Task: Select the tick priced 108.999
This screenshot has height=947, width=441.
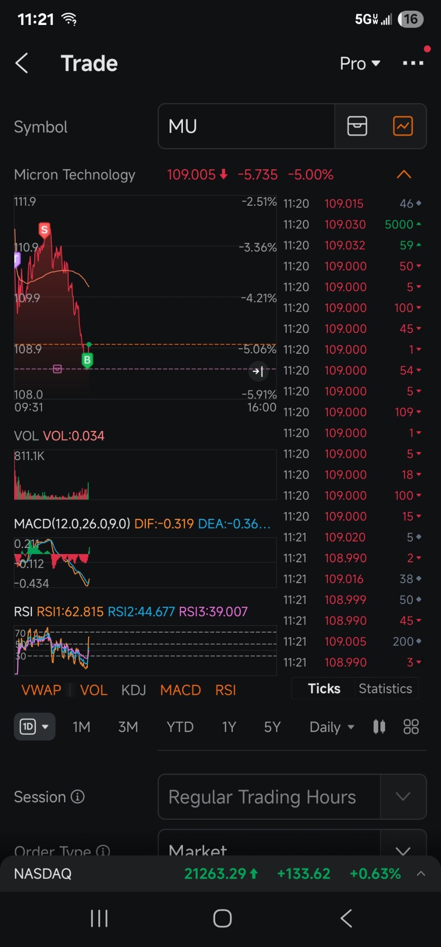Action: point(352,600)
